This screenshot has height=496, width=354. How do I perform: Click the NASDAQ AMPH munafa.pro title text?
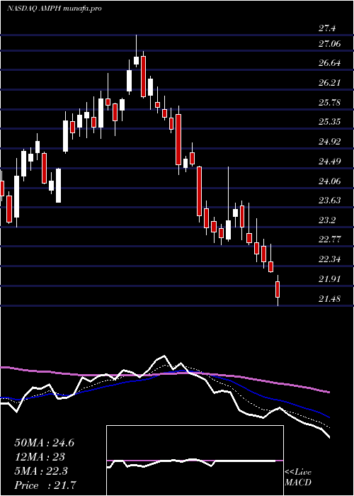pos(54,9)
